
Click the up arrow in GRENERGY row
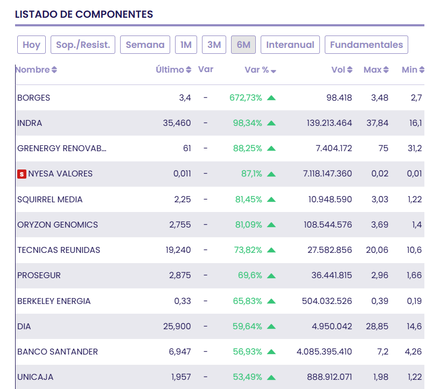pos(271,148)
